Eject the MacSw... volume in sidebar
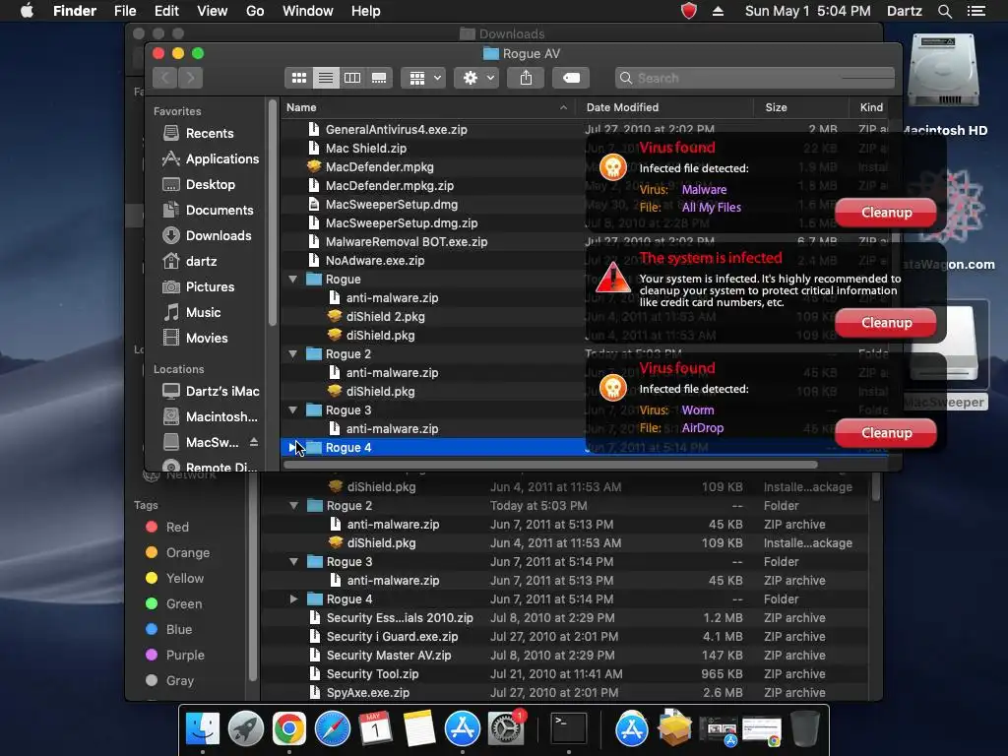The width and height of the screenshot is (1008, 756). point(254,442)
